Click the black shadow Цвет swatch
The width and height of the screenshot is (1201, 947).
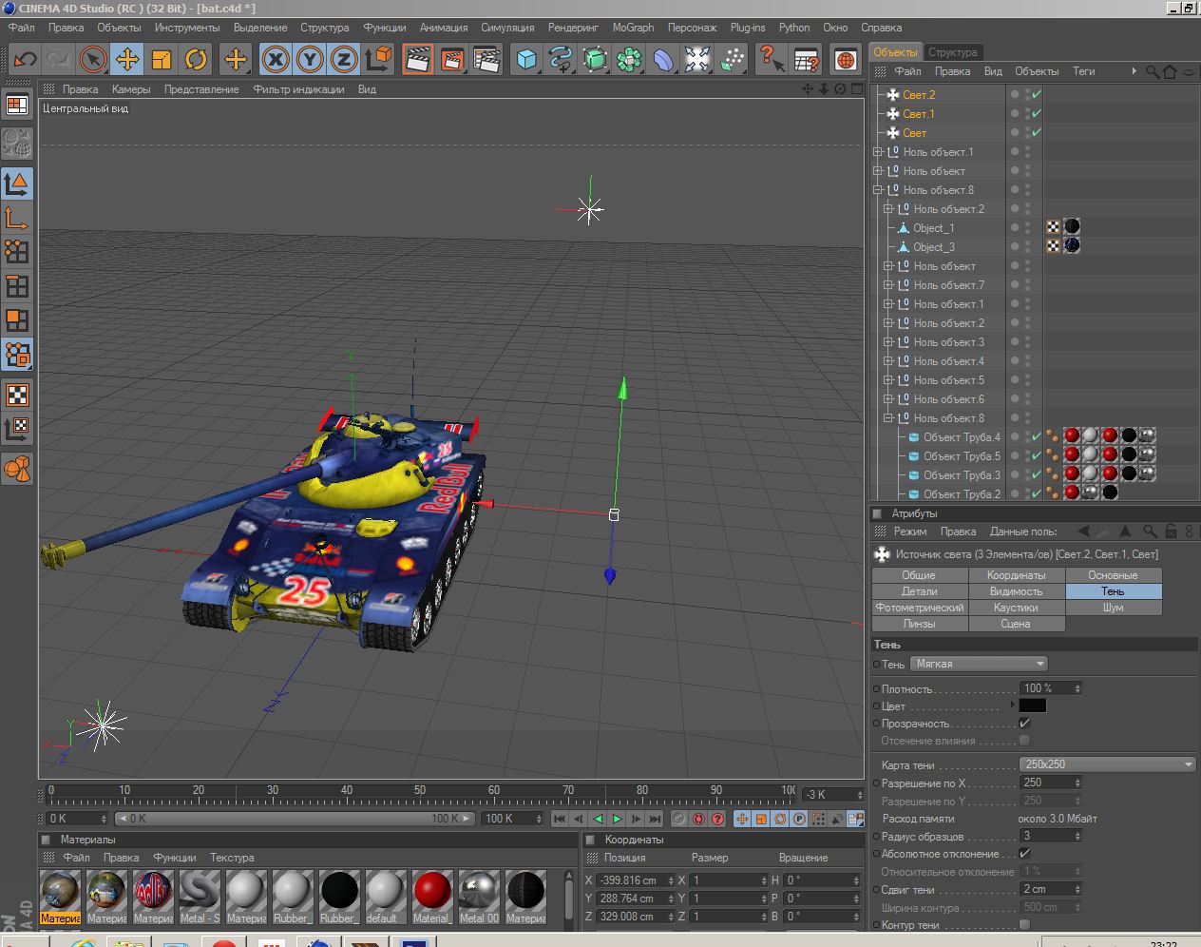[1033, 705]
